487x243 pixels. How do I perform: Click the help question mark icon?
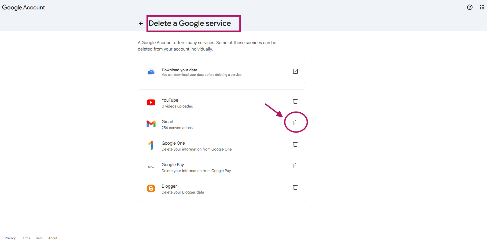coord(470,7)
